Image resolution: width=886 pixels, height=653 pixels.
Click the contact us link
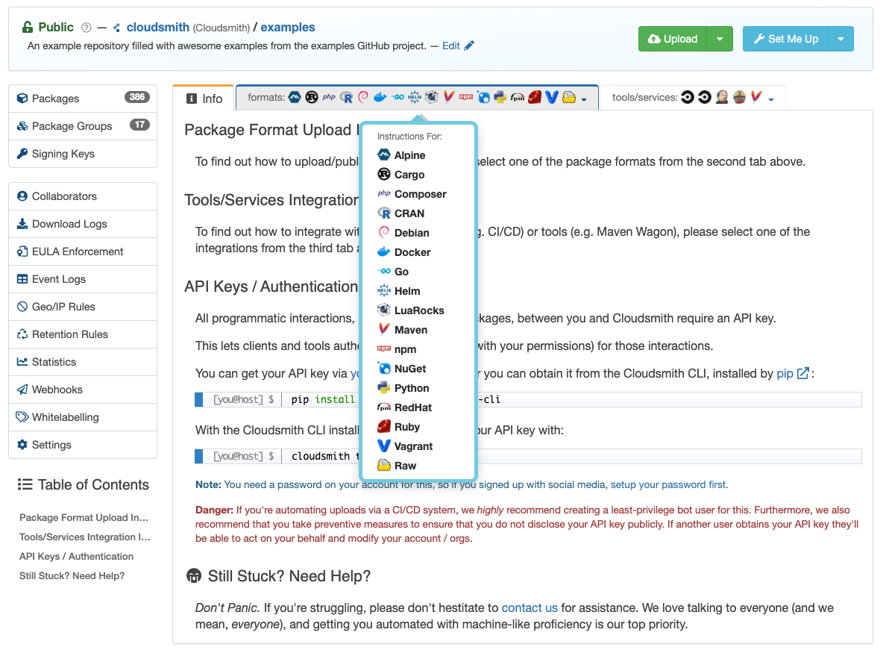[530, 607]
